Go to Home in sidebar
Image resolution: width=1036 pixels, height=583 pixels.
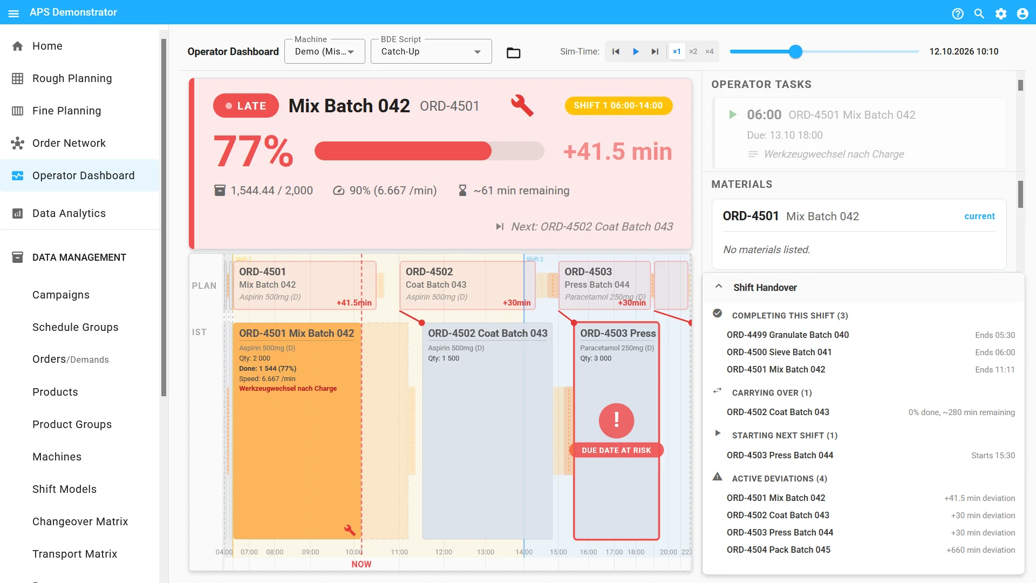click(80, 46)
